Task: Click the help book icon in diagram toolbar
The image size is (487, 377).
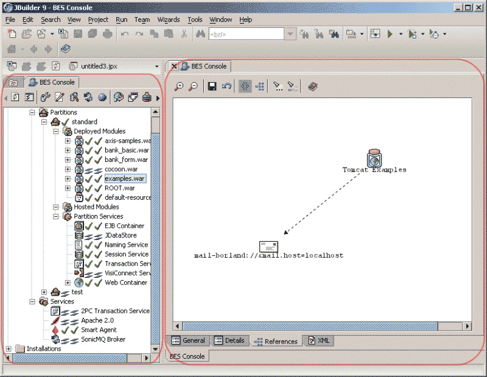Action: pyautogui.click(x=312, y=87)
